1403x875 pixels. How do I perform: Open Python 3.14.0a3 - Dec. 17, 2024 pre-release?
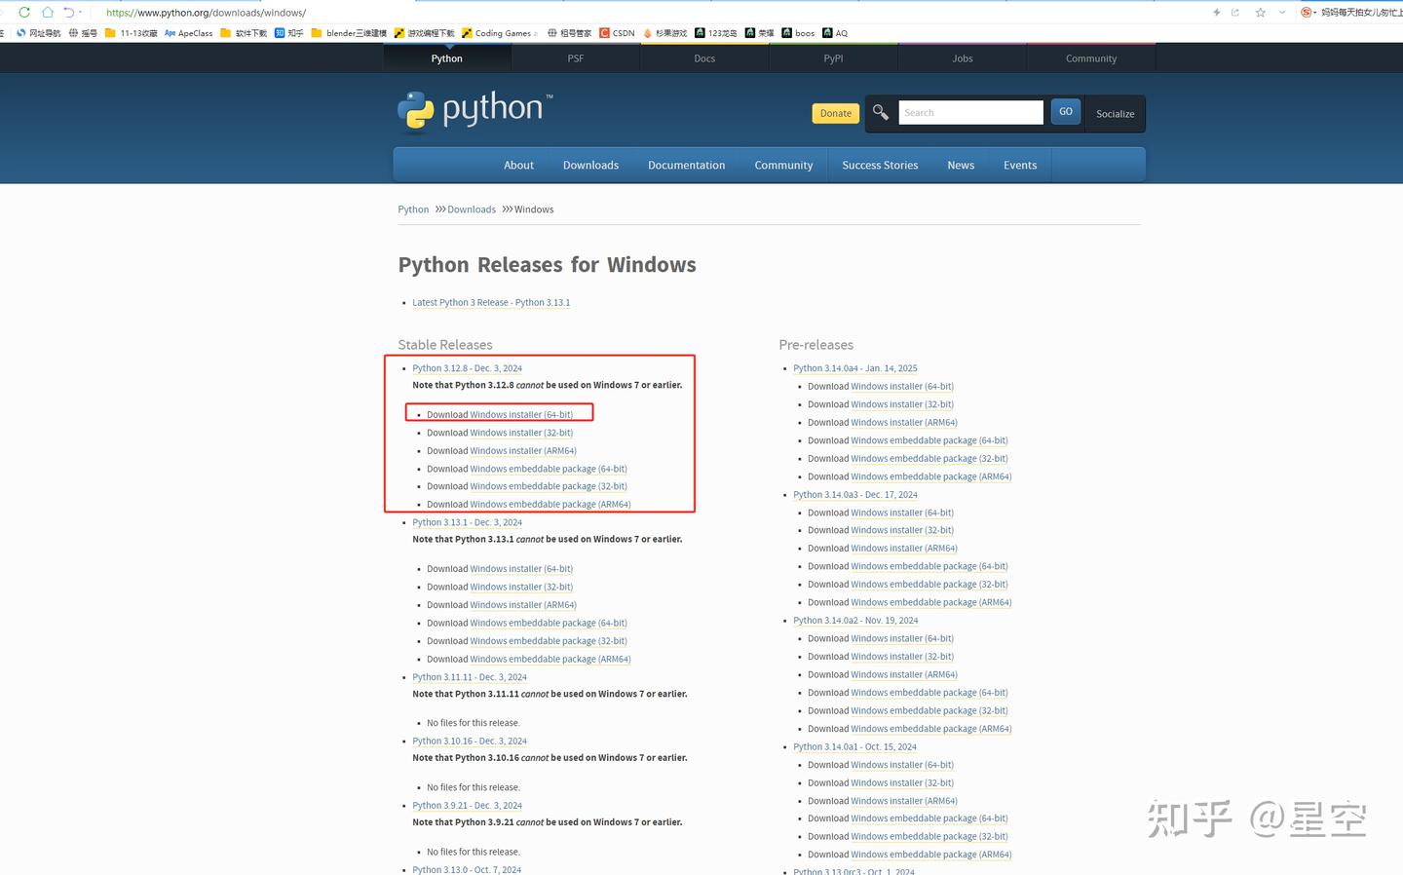click(855, 495)
